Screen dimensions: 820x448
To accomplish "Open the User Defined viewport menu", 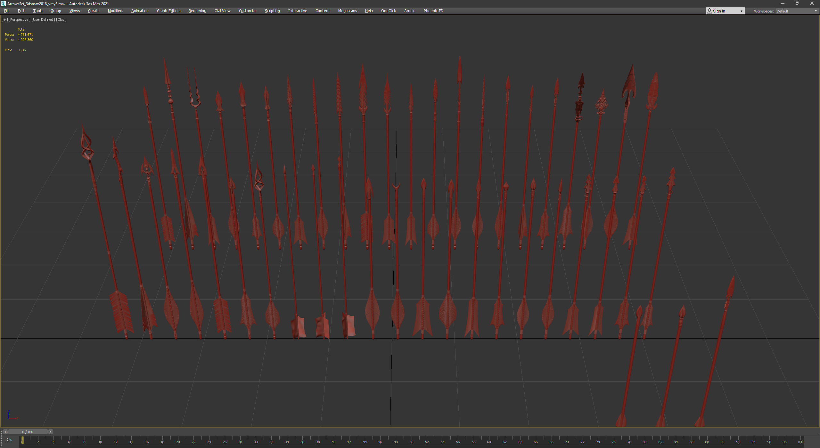I will pyautogui.click(x=43, y=20).
